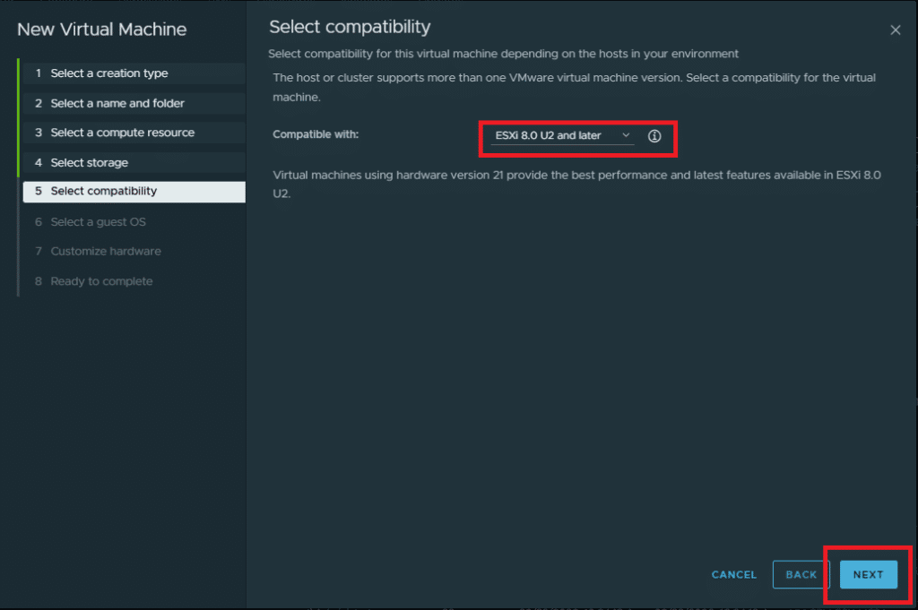Close the New Virtual Machine wizard with X
Image resolution: width=918 pixels, height=610 pixels.
(x=895, y=30)
